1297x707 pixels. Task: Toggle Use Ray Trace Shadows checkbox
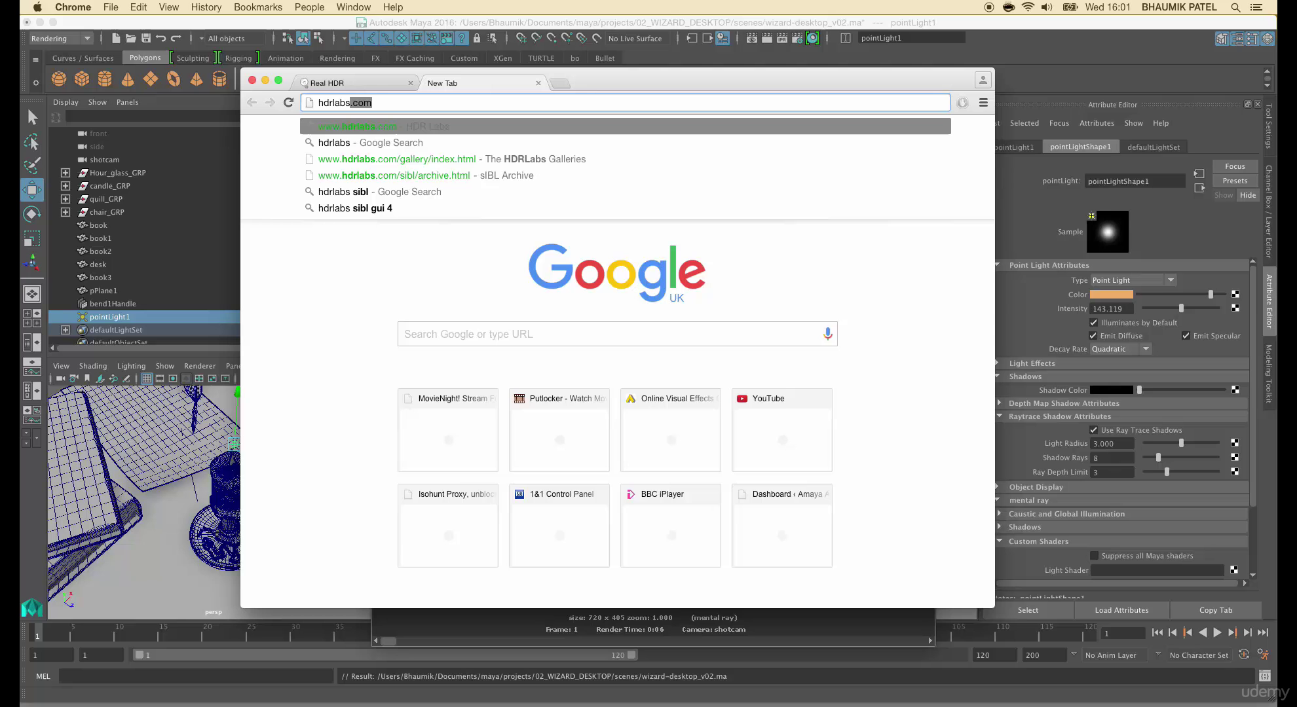coord(1093,429)
